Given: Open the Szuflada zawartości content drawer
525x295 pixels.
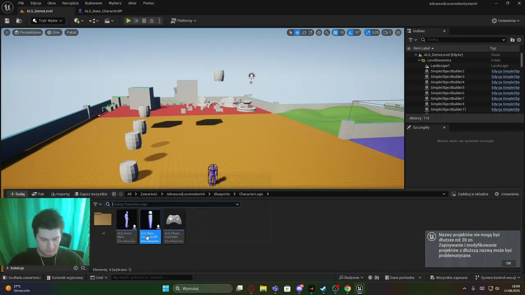Looking at the screenshot, I should pos(21,277).
